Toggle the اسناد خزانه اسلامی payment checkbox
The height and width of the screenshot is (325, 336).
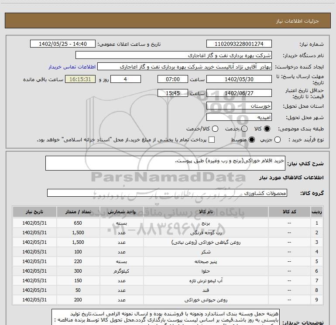click(212, 140)
